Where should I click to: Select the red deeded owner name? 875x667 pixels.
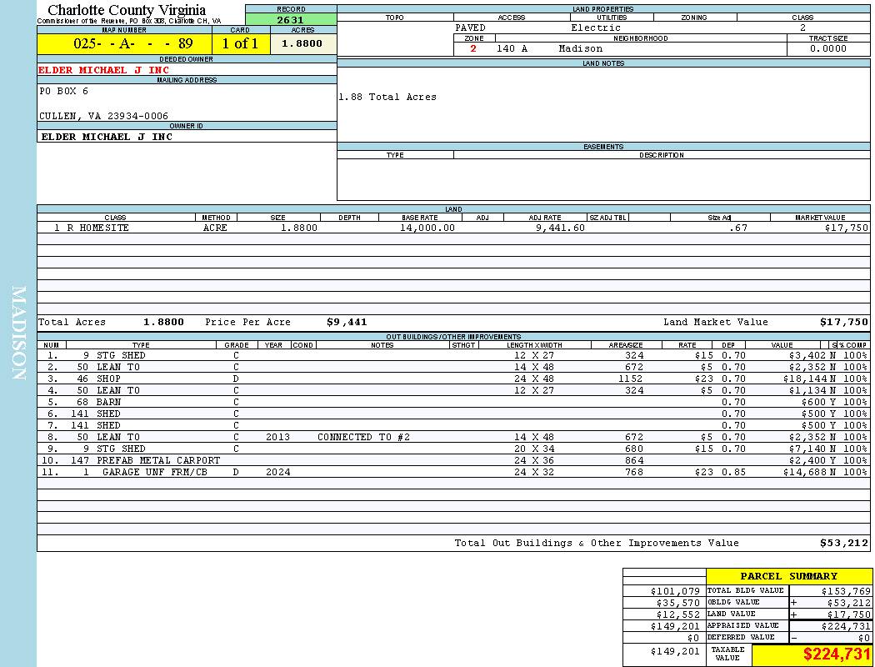click(x=103, y=70)
